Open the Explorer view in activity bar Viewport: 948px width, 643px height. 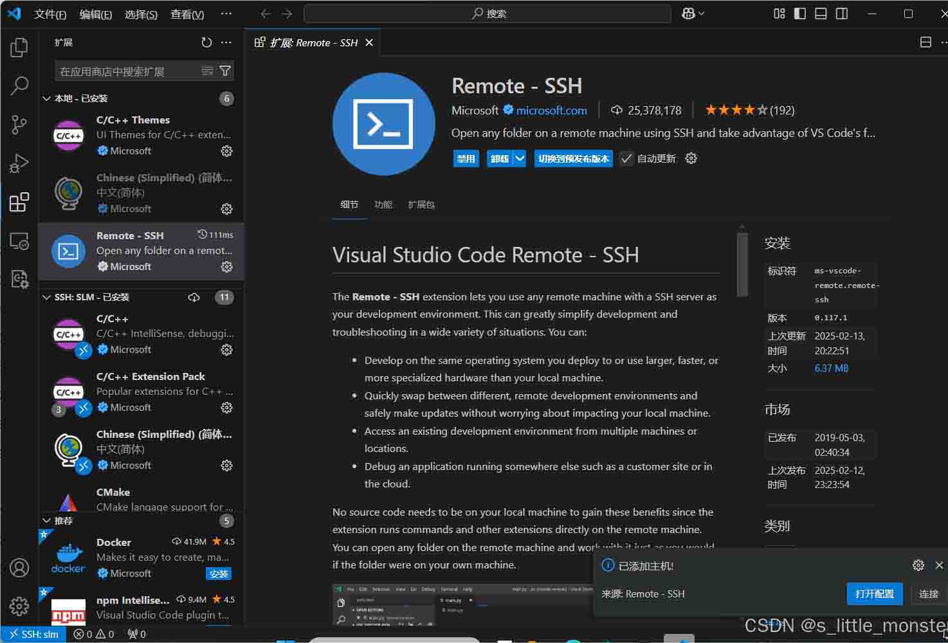[x=19, y=48]
